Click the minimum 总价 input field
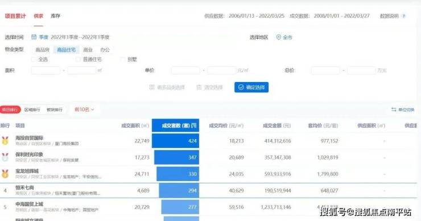Screen dimensions: 421x221 point(325,71)
